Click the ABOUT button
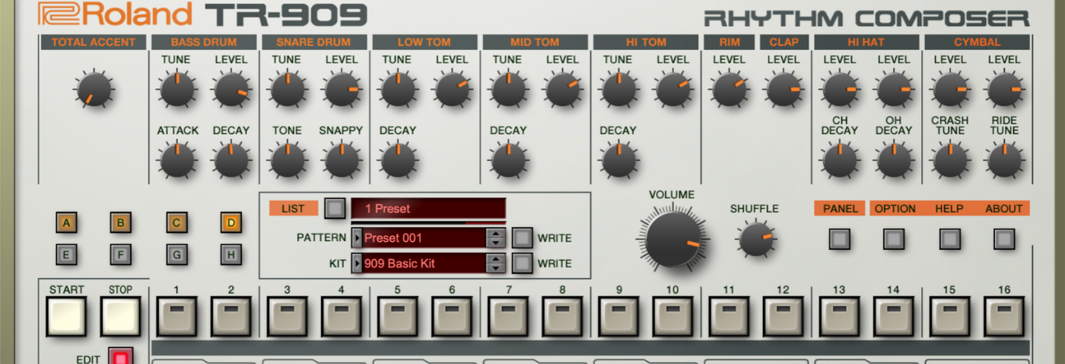Viewport: 1065px width, 364px height. (x=1004, y=239)
